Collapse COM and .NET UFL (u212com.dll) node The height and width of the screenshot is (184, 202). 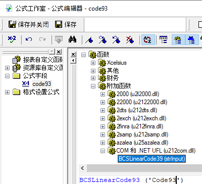(103, 151)
